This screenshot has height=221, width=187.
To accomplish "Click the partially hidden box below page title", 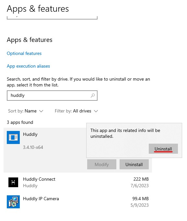I will [52, 18].
